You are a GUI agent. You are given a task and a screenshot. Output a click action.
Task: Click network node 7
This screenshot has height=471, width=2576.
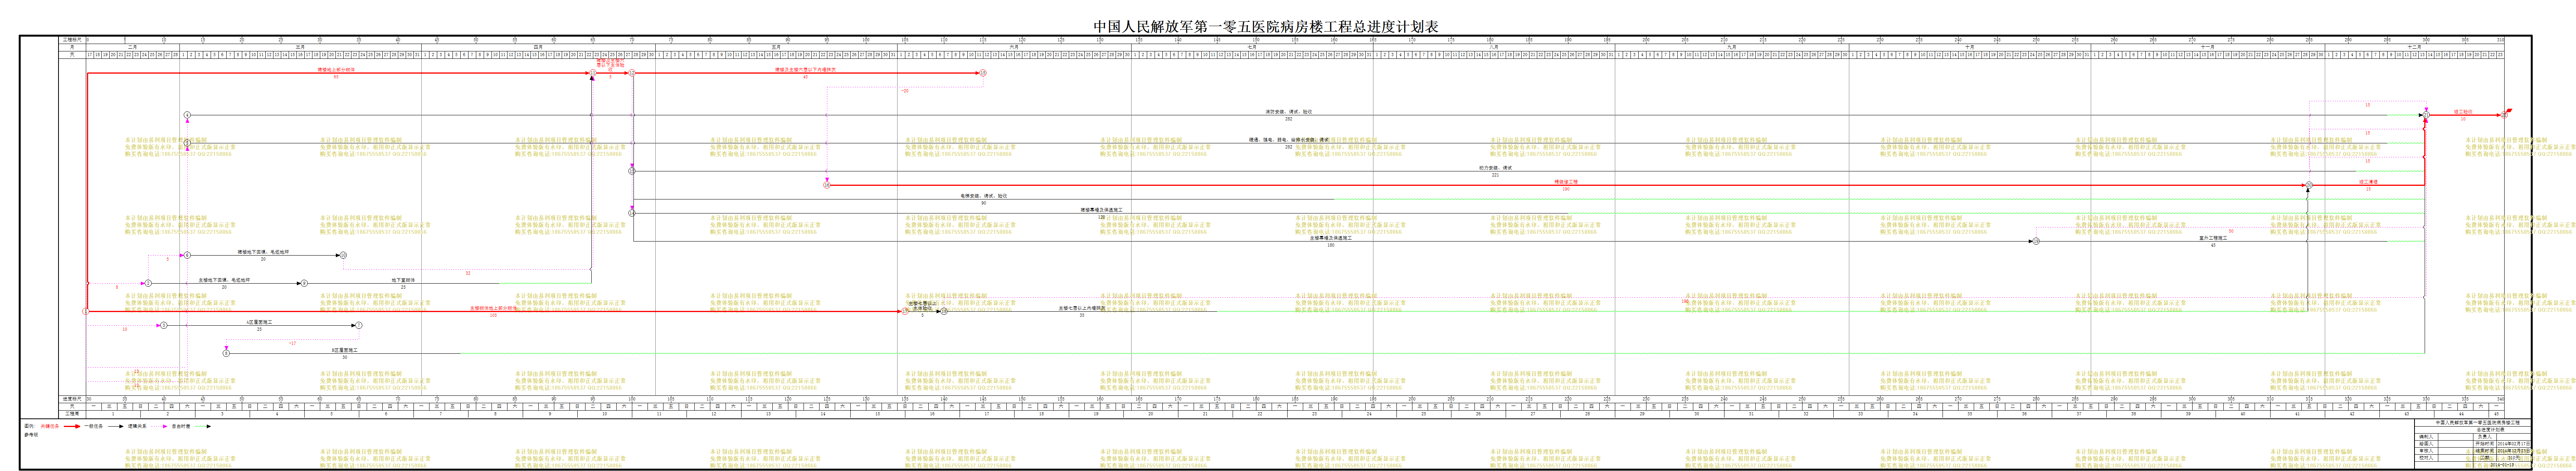359,325
